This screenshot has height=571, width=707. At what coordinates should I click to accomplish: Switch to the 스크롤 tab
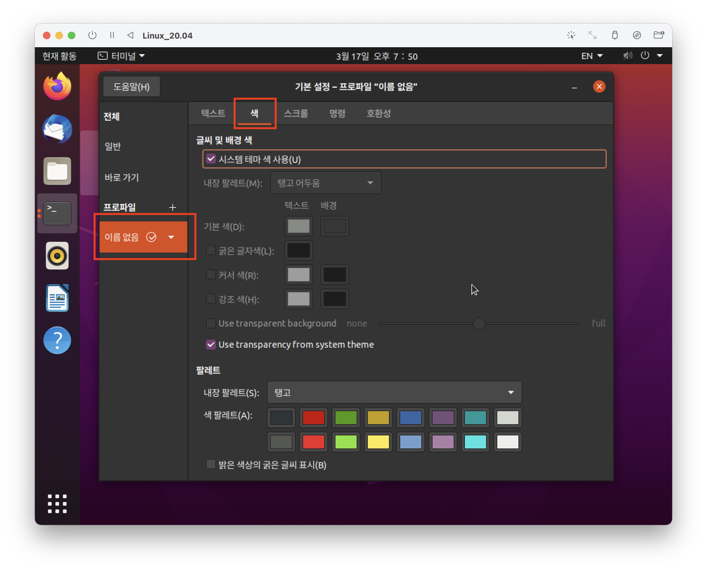[296, 114]
